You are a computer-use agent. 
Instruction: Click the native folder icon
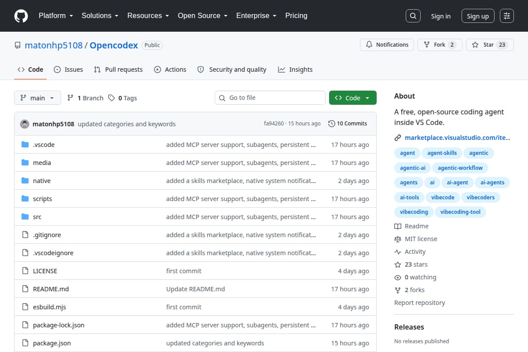click(25, 181)
